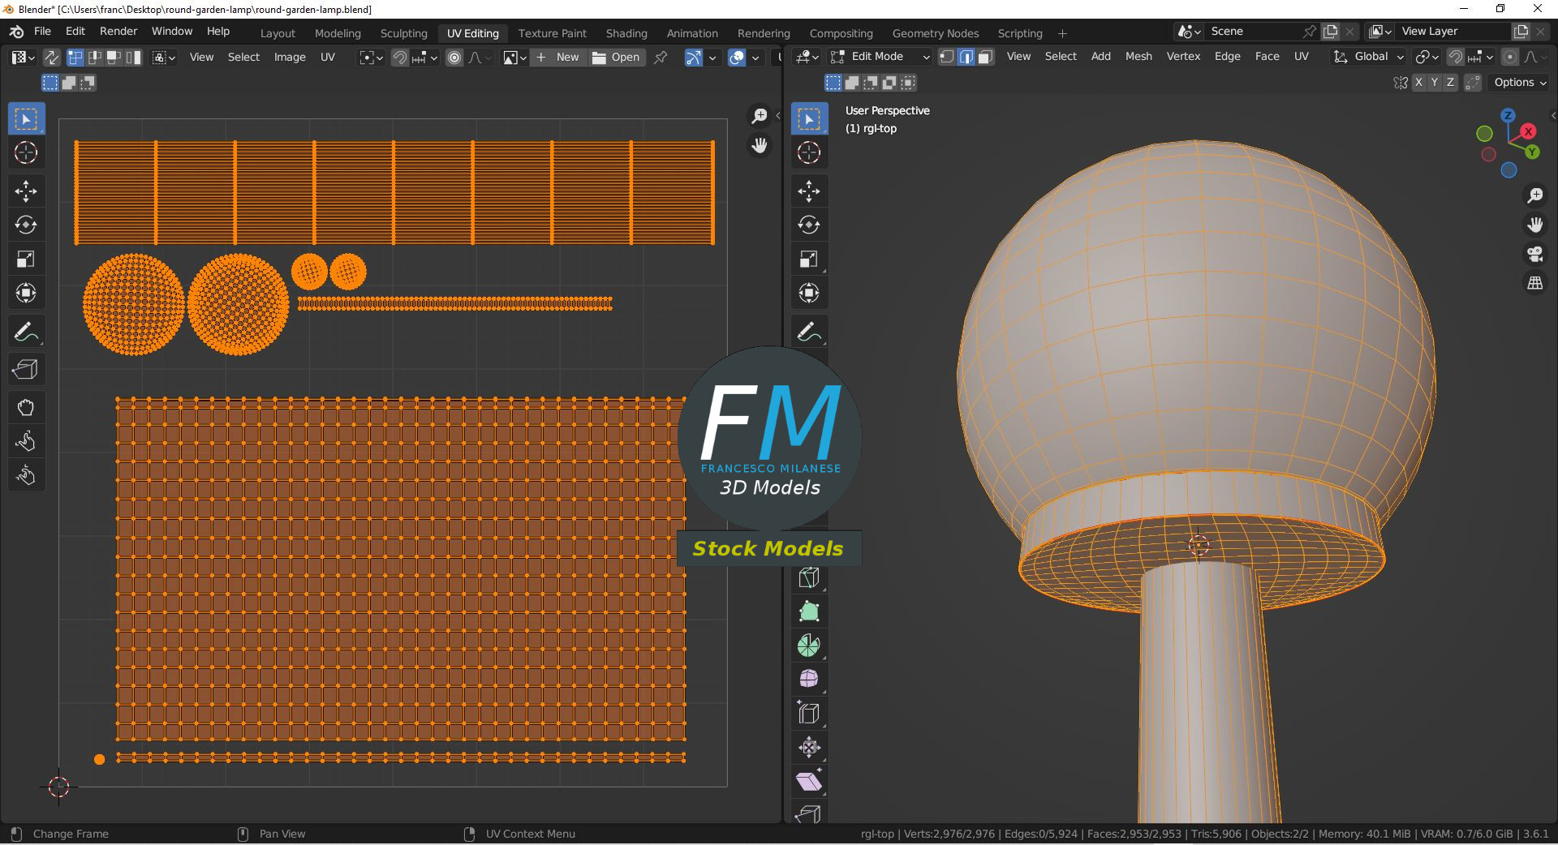
Task: Enable UV edge selection mode
Action: (94, 58)
